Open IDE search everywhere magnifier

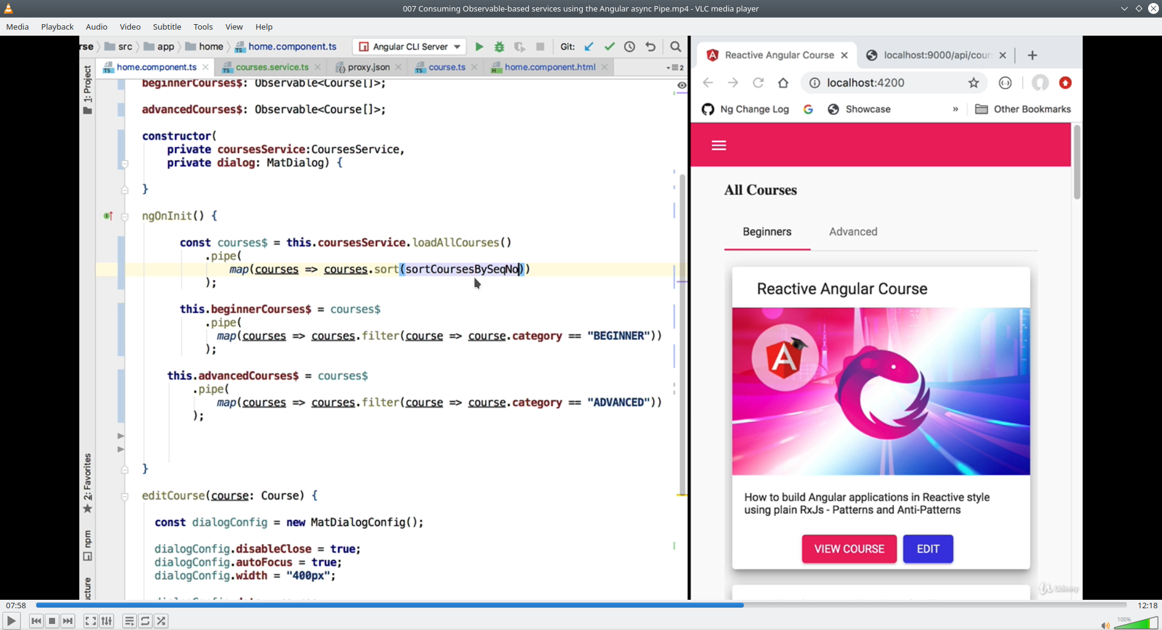point(675,47)
